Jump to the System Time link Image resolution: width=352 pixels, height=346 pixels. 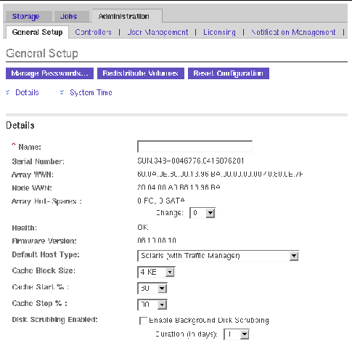tap(91, 92)
